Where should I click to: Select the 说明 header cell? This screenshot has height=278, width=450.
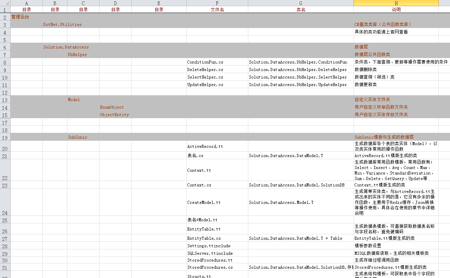(396, 10)
